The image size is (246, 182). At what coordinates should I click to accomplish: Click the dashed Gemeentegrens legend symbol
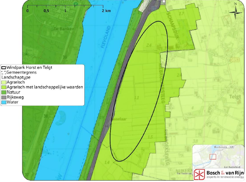(x=4, y=72)
